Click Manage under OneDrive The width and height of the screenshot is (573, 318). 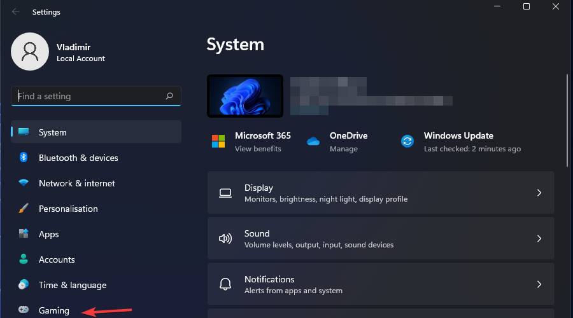click(344, 149)
